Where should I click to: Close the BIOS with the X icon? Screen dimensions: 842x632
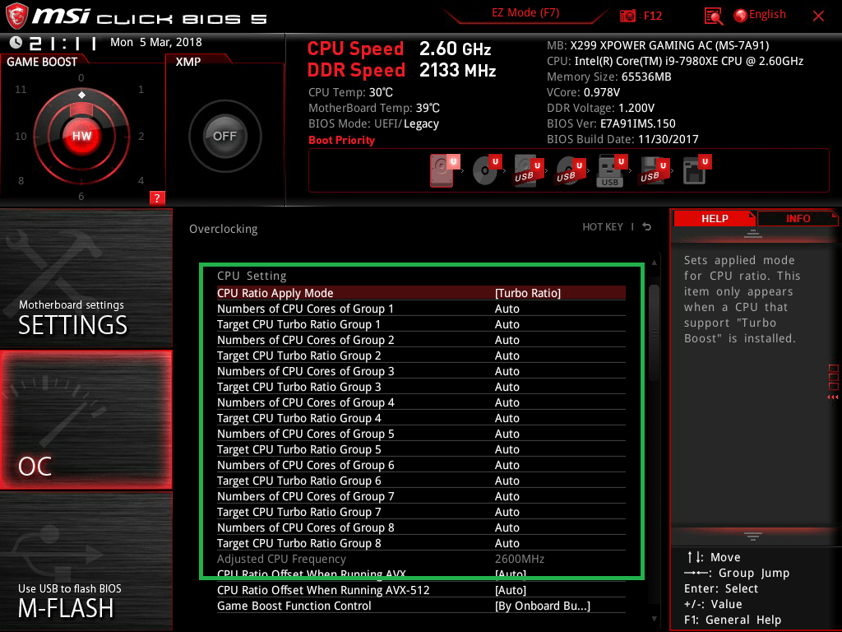point(818,16)
